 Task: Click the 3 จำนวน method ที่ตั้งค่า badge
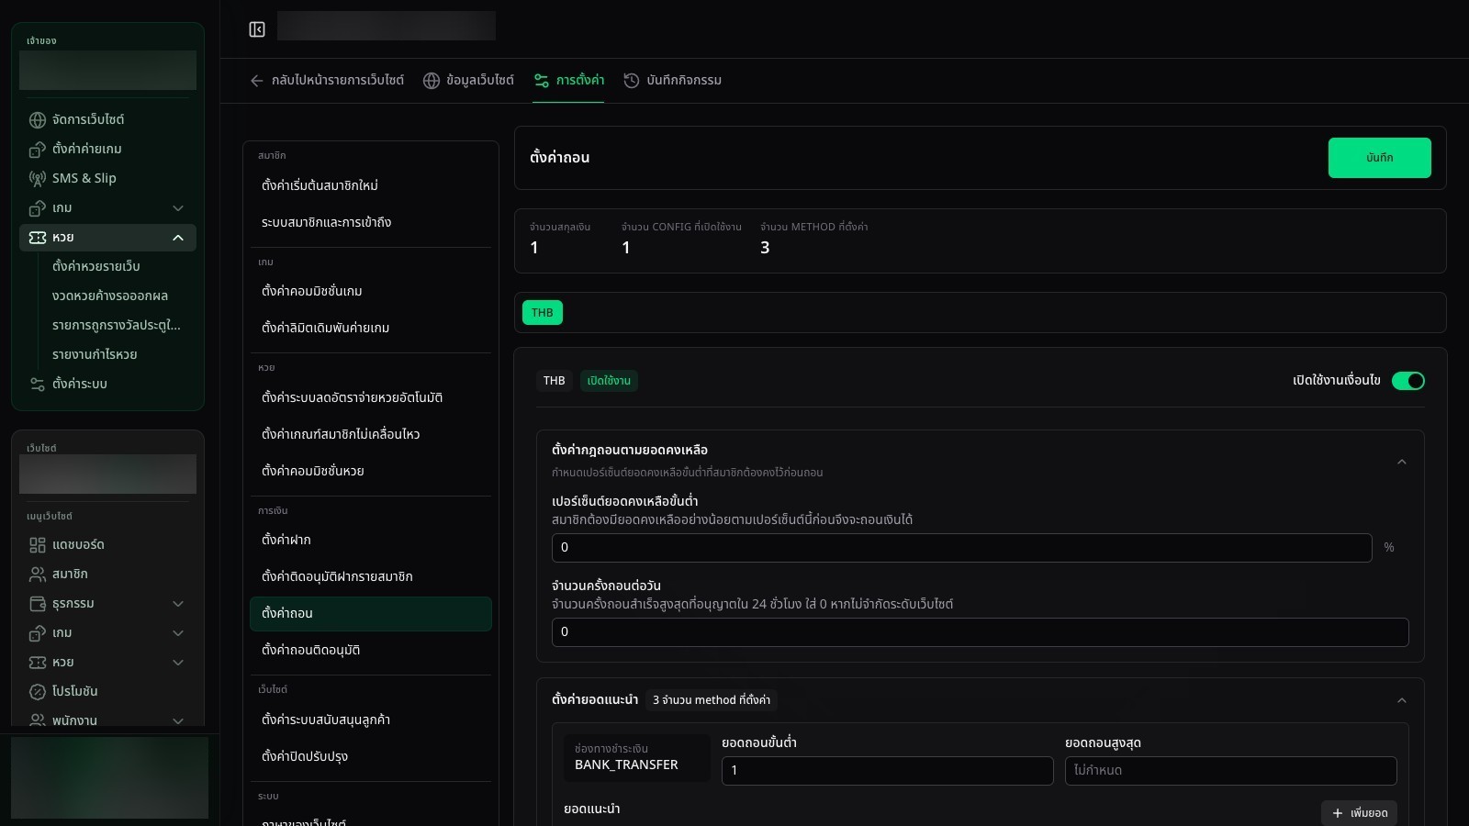point(712,700)
